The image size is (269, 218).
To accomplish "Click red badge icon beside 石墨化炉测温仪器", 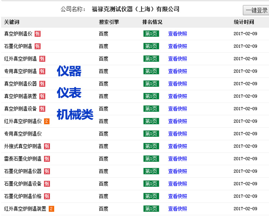I will click(47, 171).
